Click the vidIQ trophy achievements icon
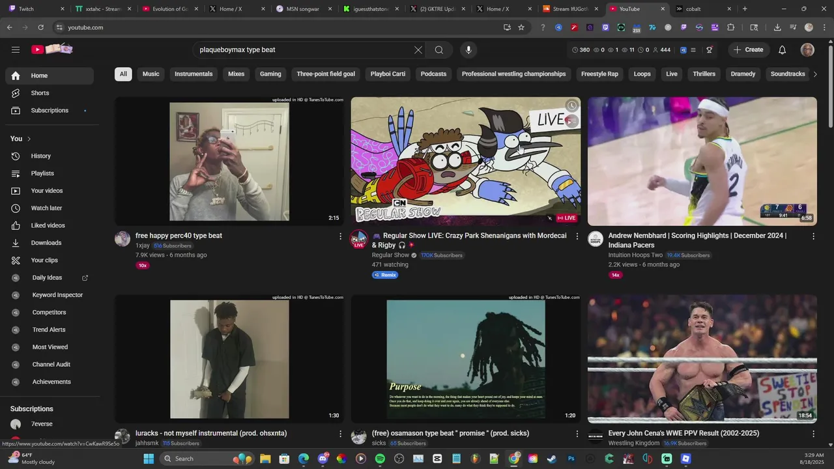 click(x=710, y=50)
